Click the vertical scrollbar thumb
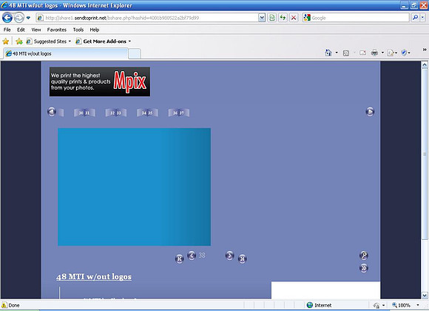Viewport: 429px width, 311px height. click(425, 153)
